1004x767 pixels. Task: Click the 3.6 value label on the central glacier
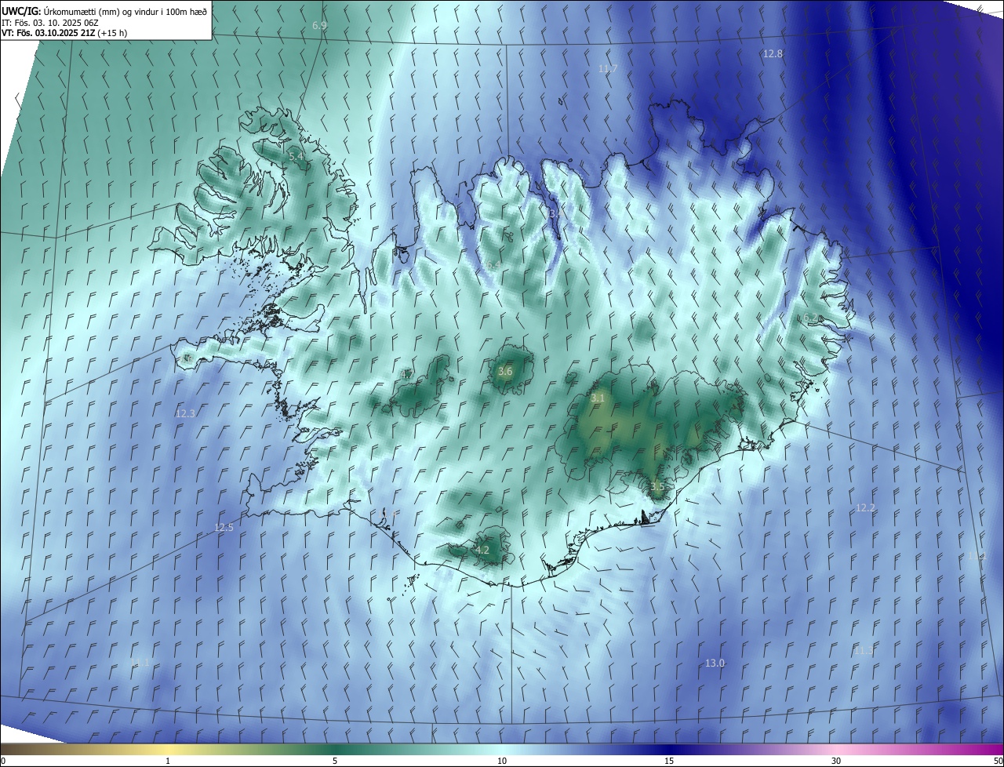pyautogui.click(x=505, y=372)
